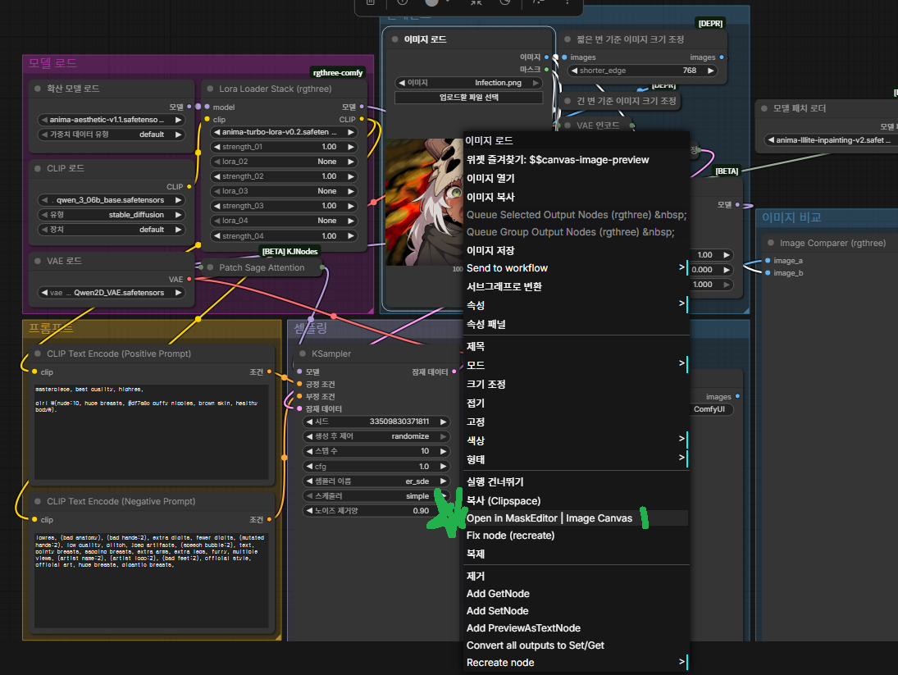The width and height of the screenshot is (898, 675).
Task: Open the 생성 후 제어 randomize dropdown
Action: pyautogui.click(x=376, y=436)
